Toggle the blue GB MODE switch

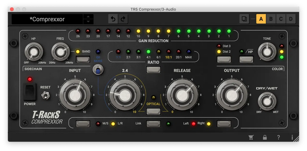pyautogui.click(x=98, y=69)
